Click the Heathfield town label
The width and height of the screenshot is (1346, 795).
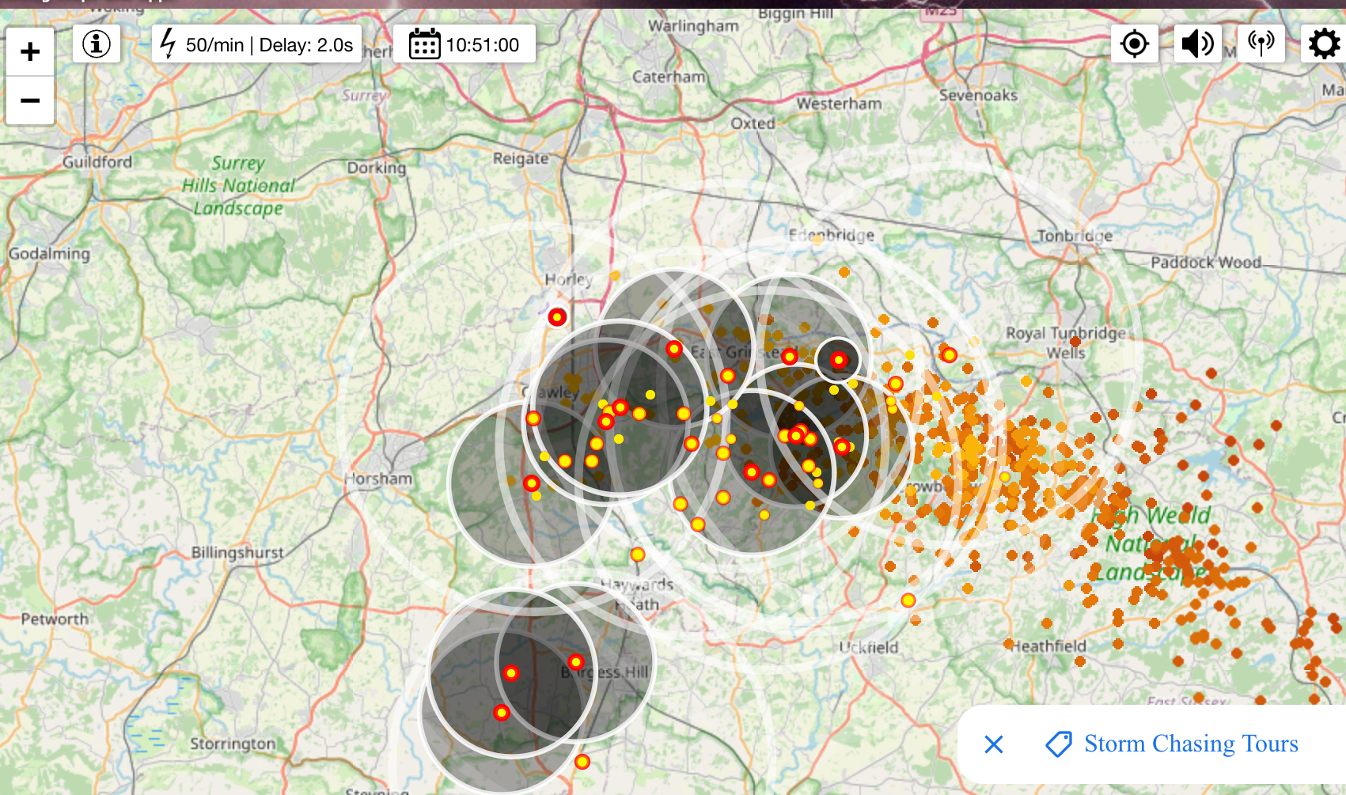1049,645
